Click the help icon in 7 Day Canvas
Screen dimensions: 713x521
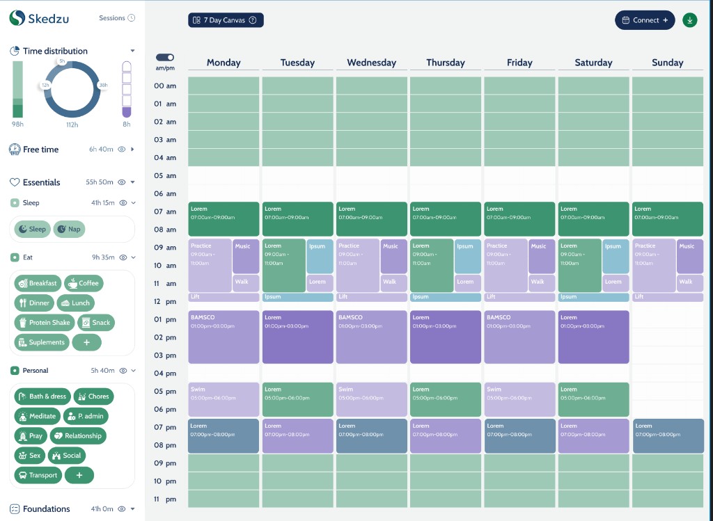(253, 20)
